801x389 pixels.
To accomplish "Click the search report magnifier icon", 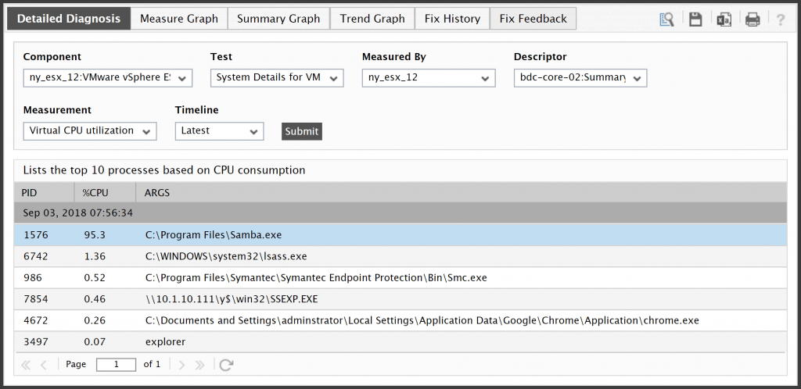I will 666,20.
